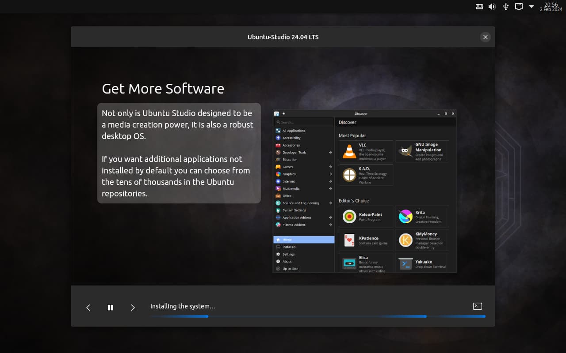
Task: Open the keyboard layout tray icon
Action: click(479, 7)
